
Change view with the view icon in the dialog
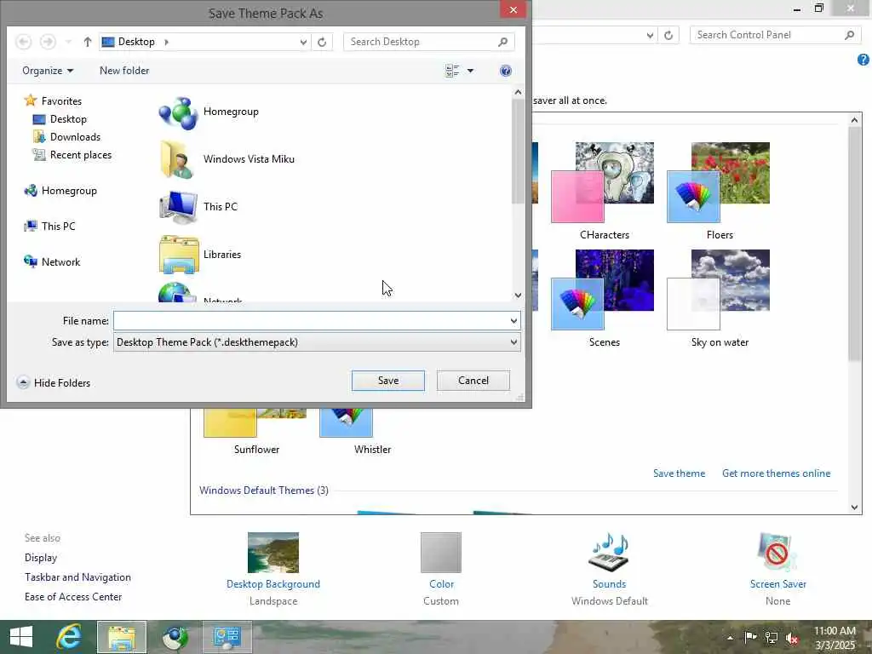pyautogui.click(x=452, y=71)
